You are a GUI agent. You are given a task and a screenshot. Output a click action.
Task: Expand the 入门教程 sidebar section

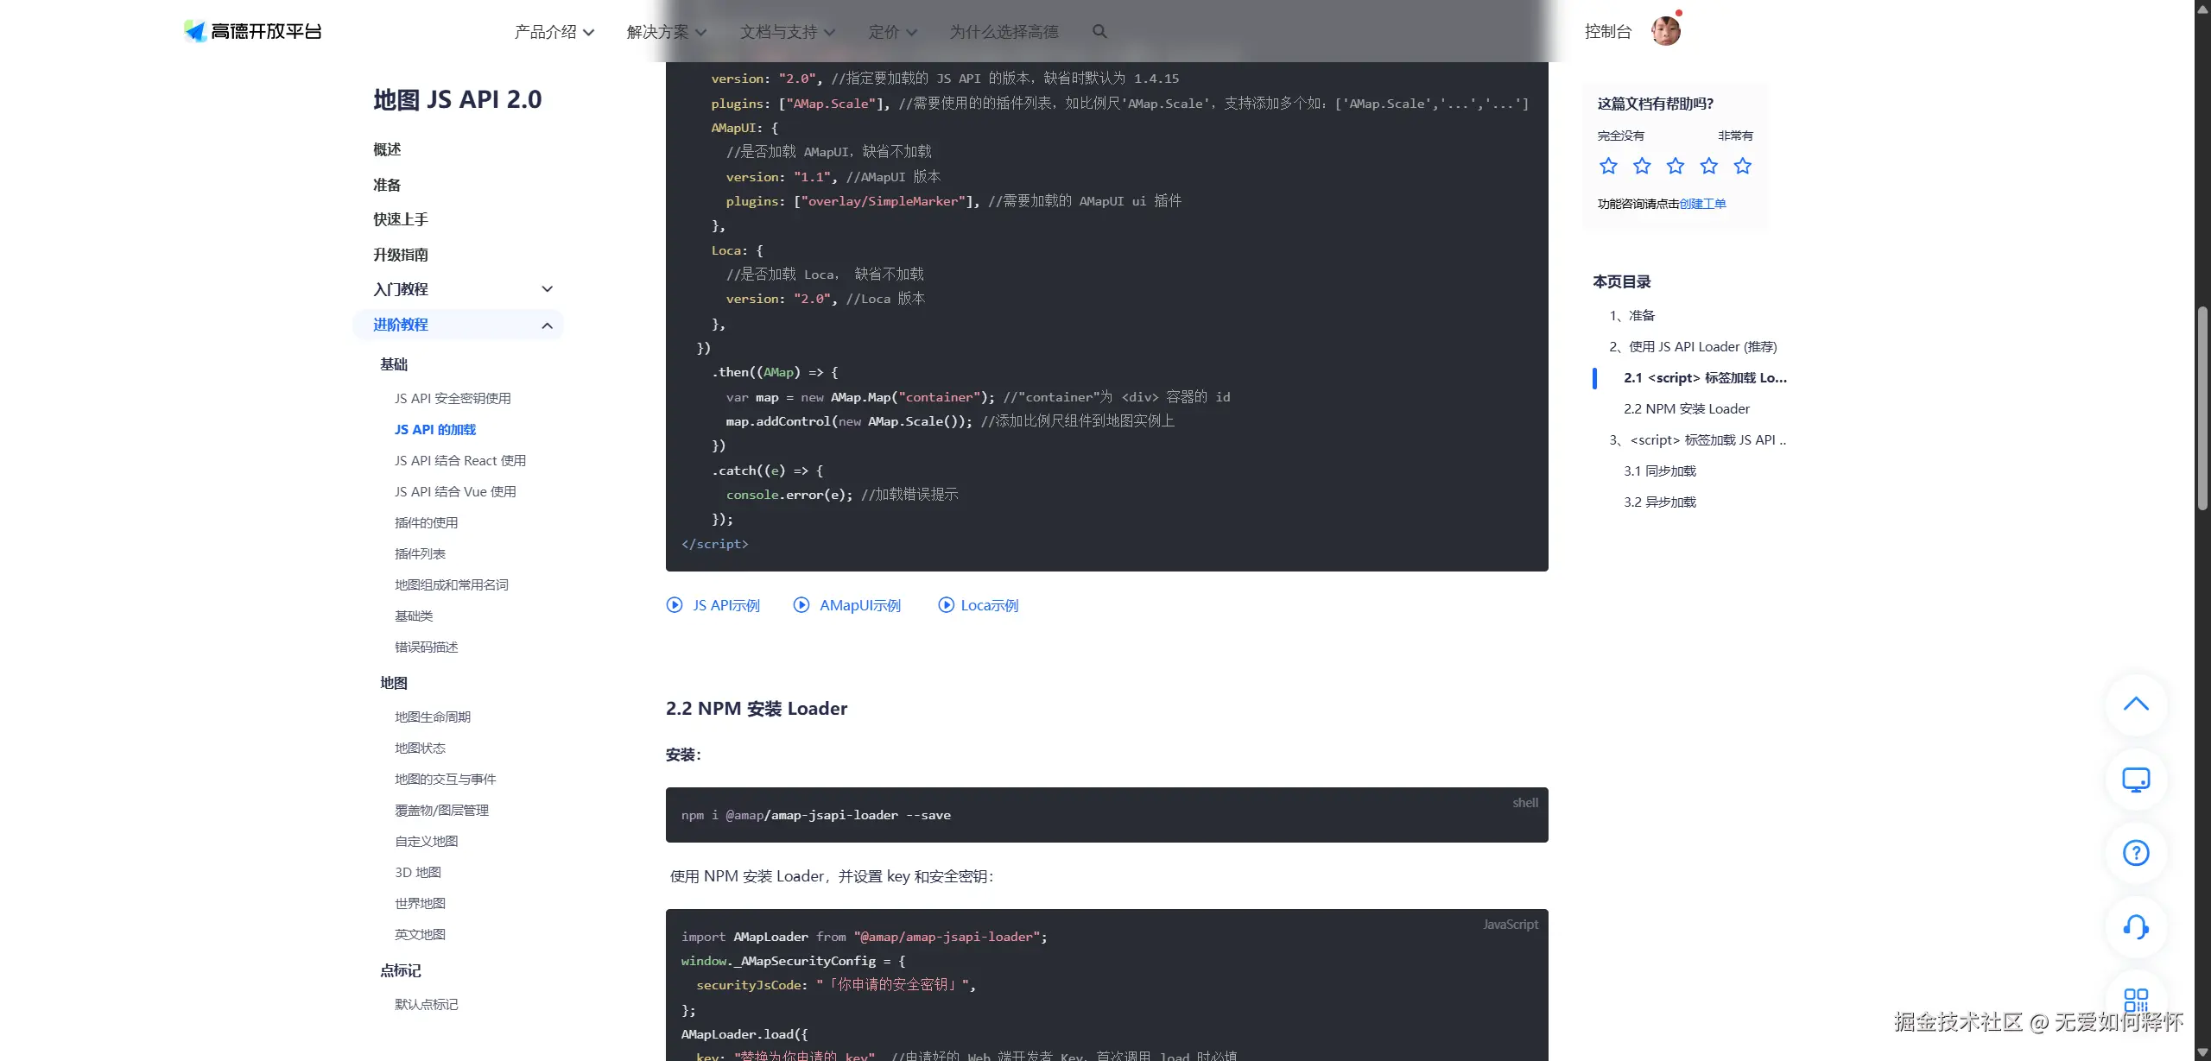tap(547, 289)
